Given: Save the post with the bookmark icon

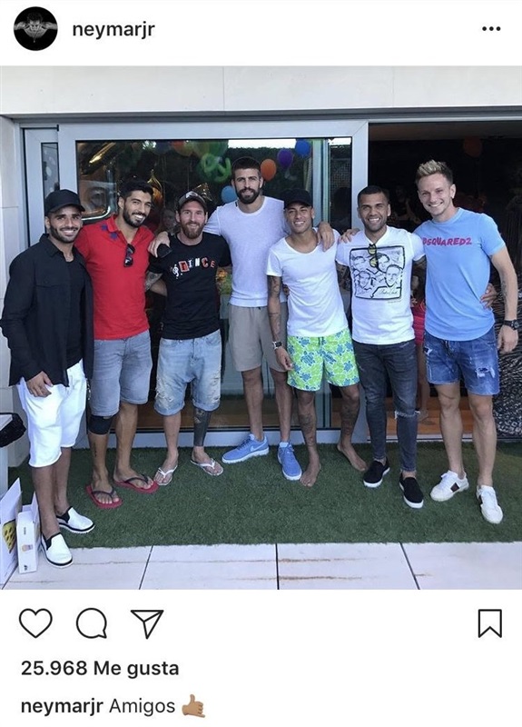Looking at the screenshot, I should click(490, 623).
